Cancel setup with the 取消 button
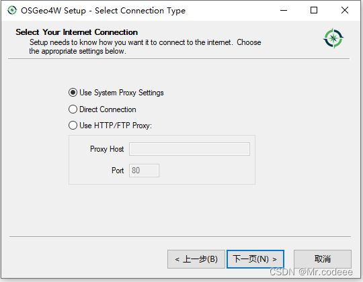The width and height of the screenshot is (363, 282). (323, 258)
